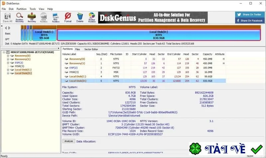Click the Save All toolbar icon
Screen dimensions: 266x158
click(7, 18)
